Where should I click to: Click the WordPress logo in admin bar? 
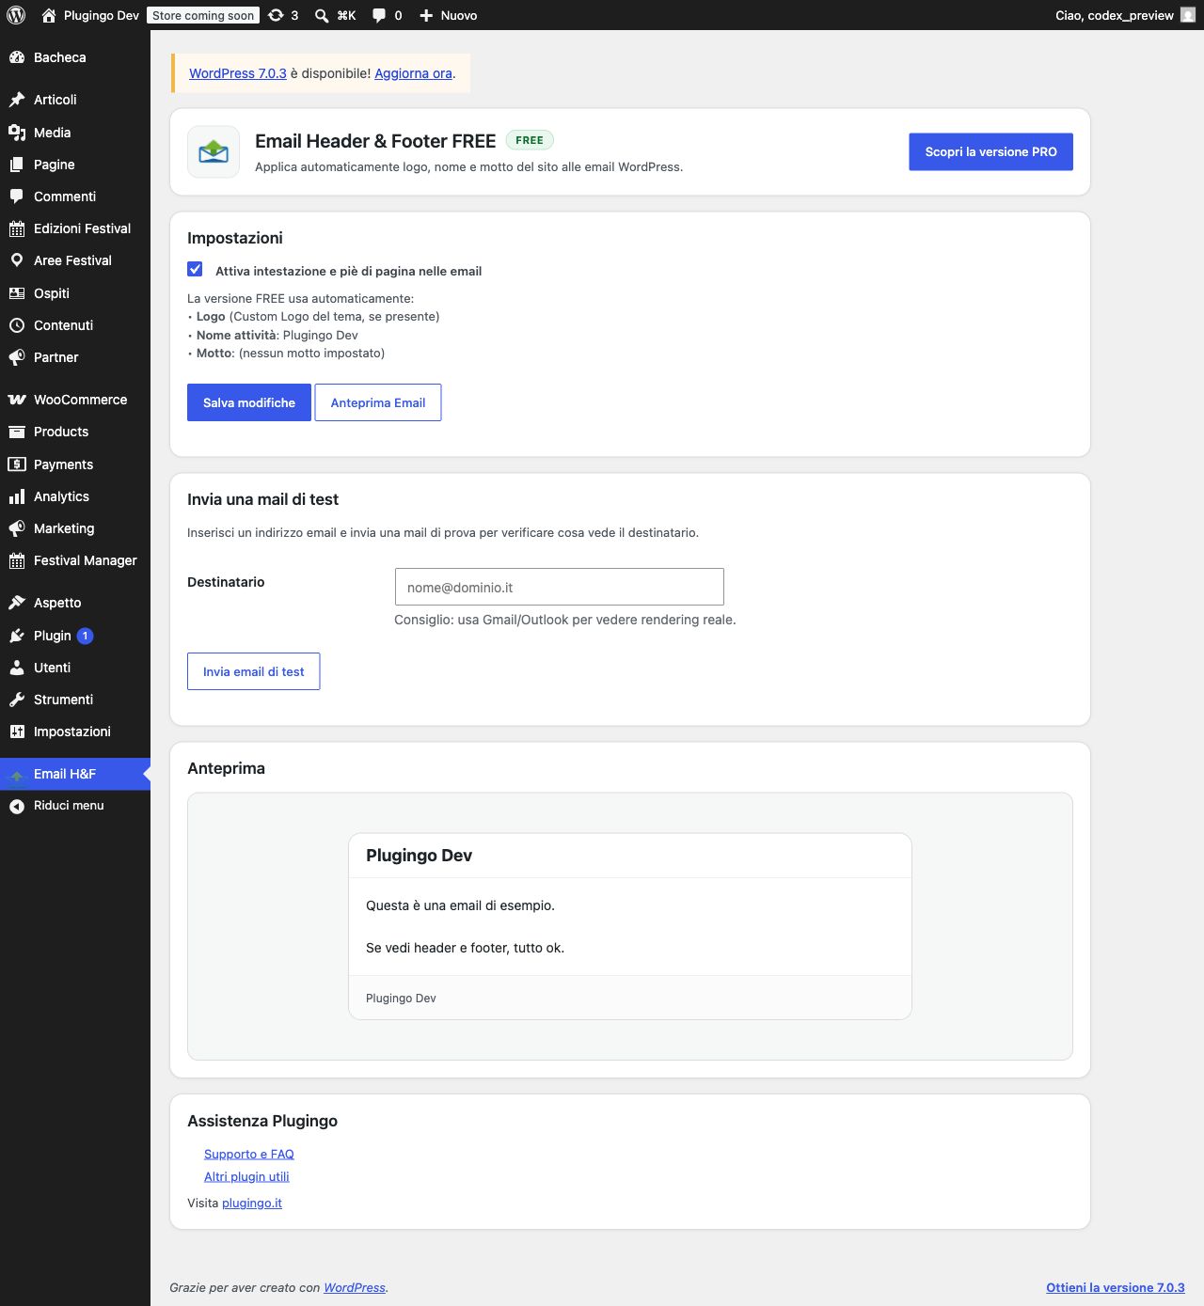point(16,15)
